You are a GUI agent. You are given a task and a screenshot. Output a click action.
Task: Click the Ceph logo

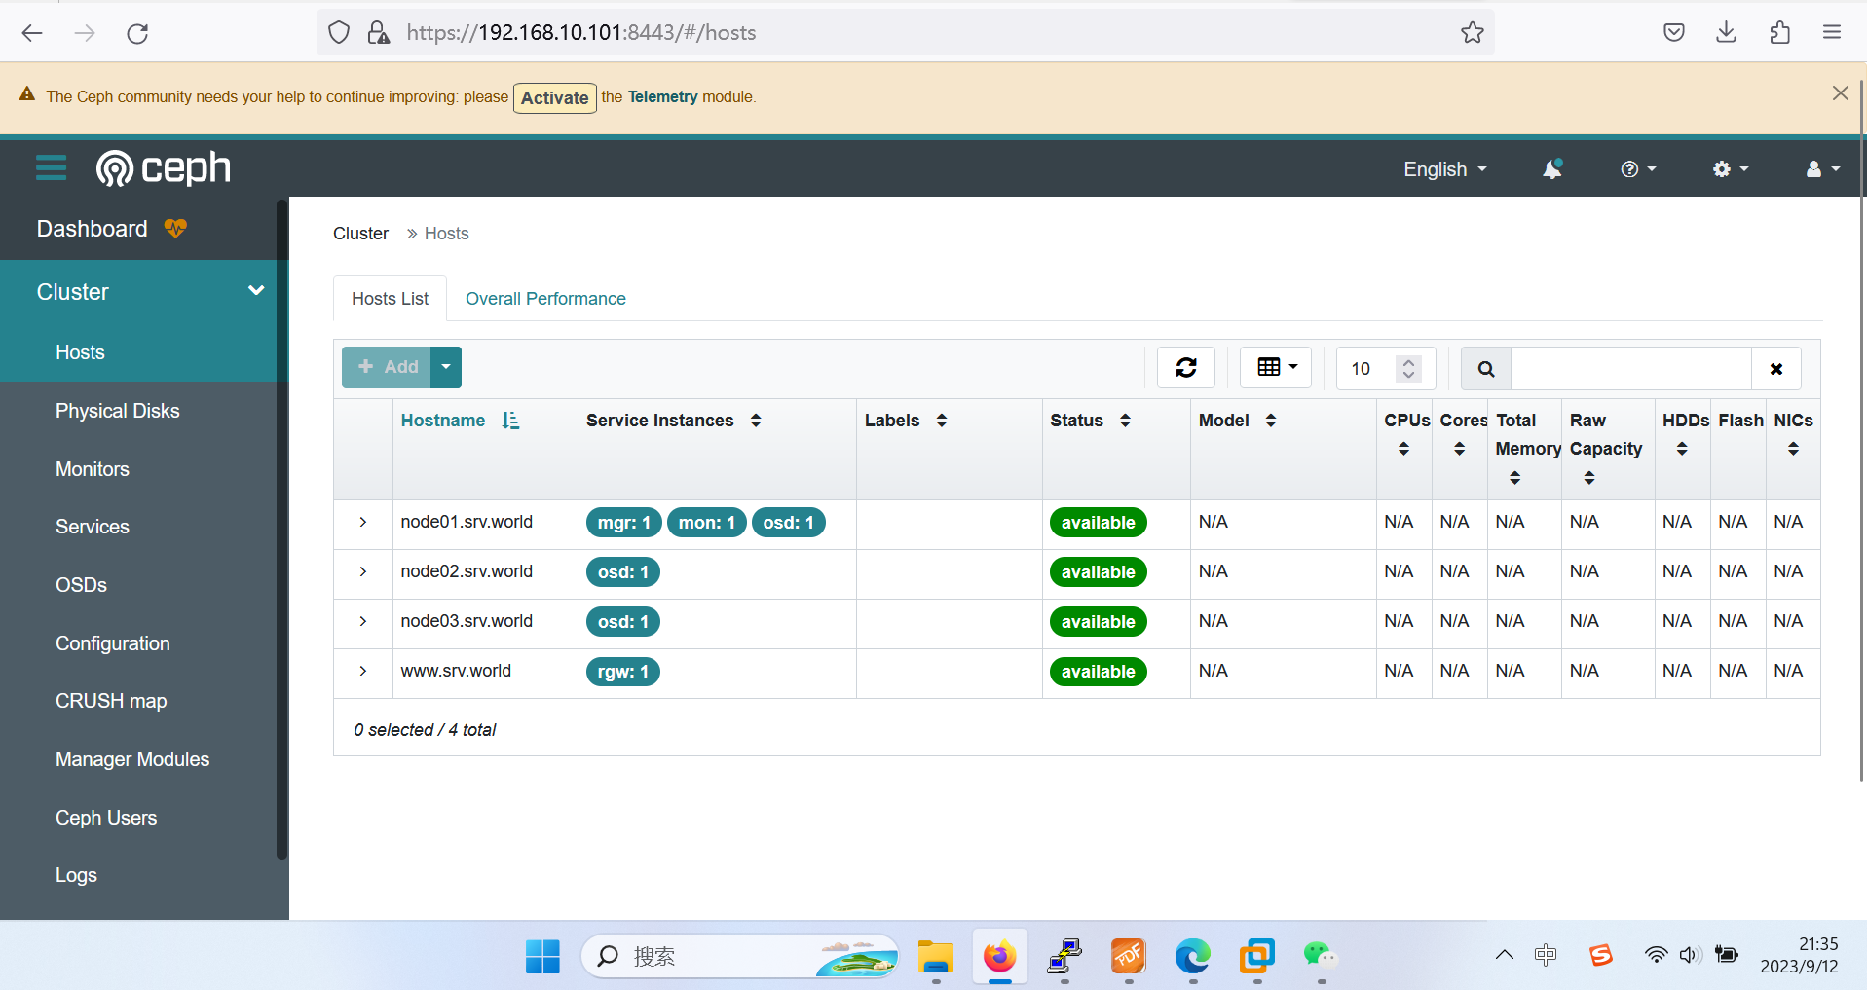click(164, 168)
